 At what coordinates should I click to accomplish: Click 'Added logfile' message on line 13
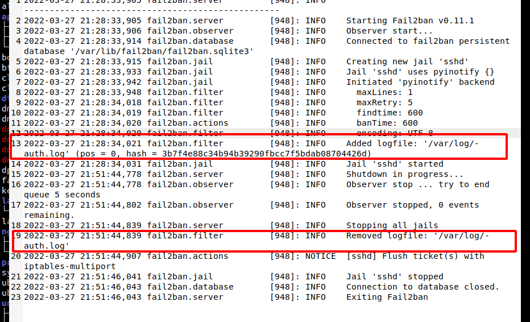point(412,143)
